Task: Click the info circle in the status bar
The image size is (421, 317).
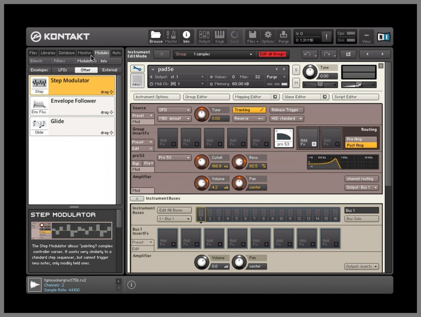Action: tap(131, 285)
